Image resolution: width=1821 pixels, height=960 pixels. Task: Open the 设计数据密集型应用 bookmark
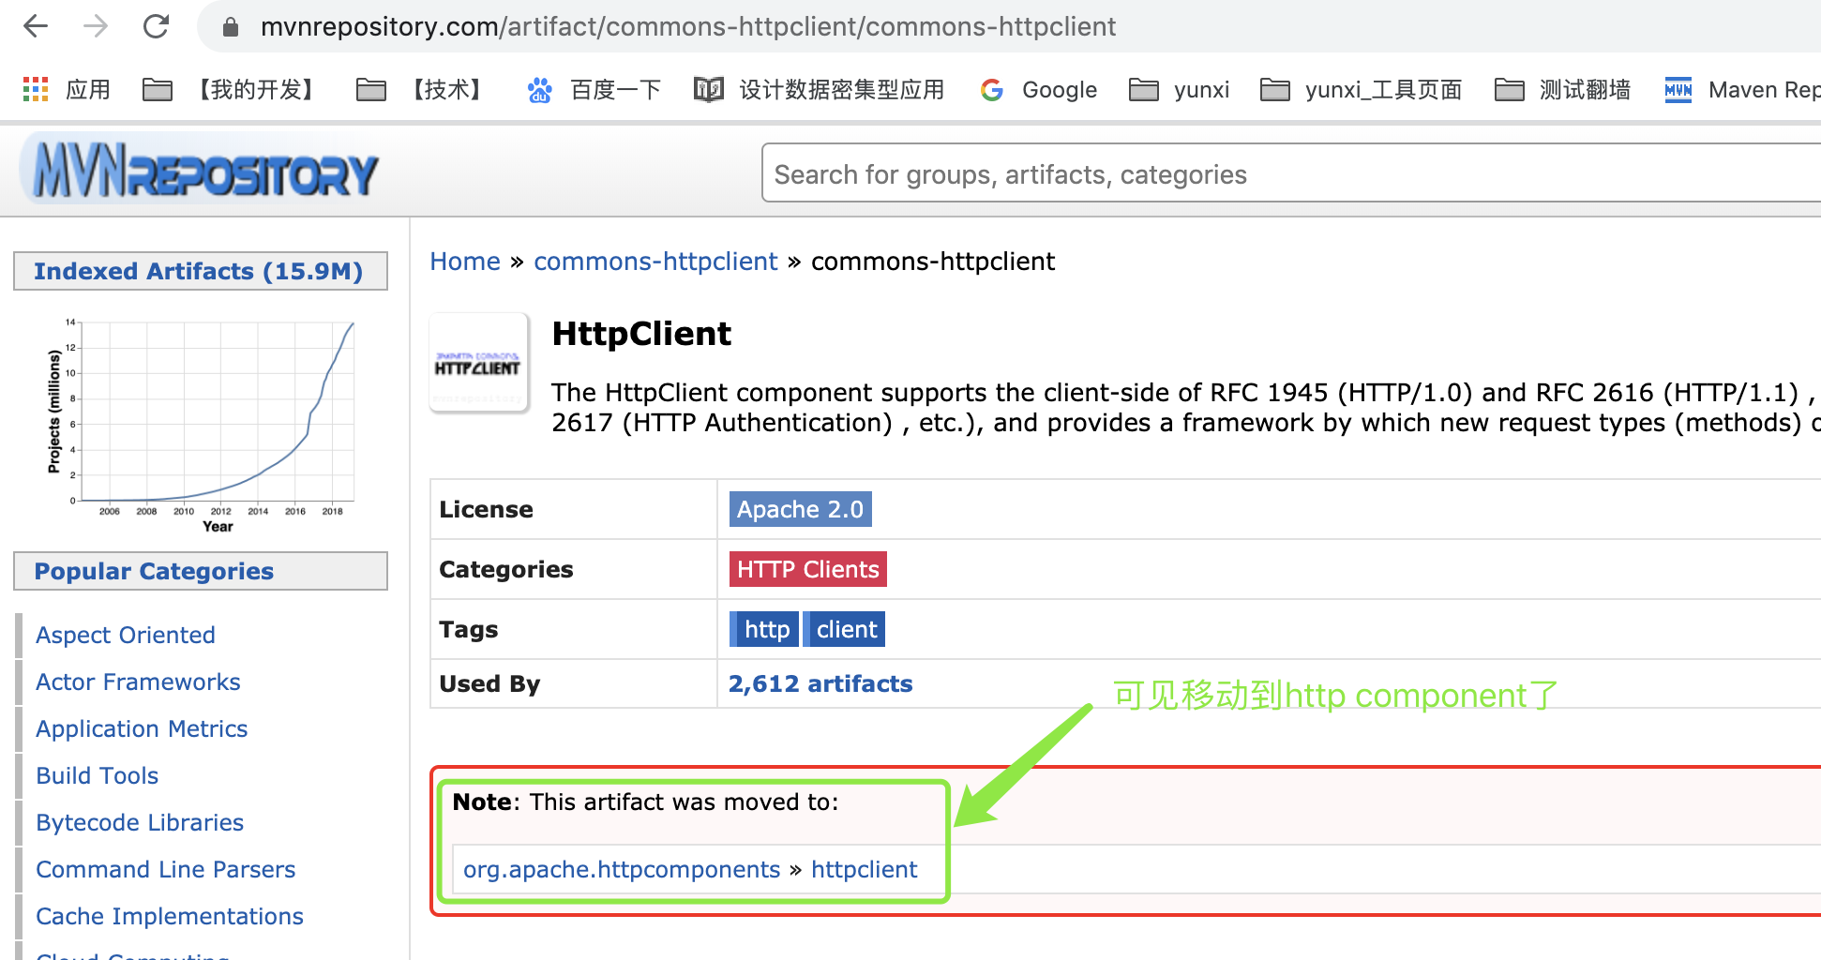(819, 89)
